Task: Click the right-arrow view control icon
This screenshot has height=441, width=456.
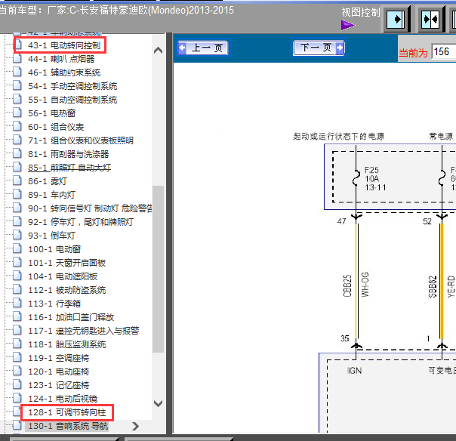Action: pos(397,20)
